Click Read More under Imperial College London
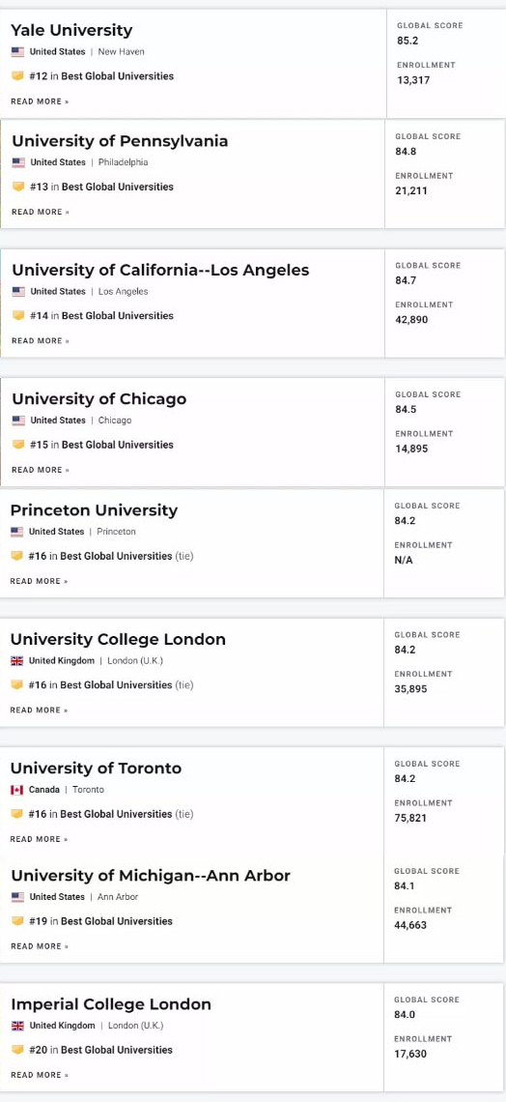This screenshot has height=1102, width=506. point(40,1075)
